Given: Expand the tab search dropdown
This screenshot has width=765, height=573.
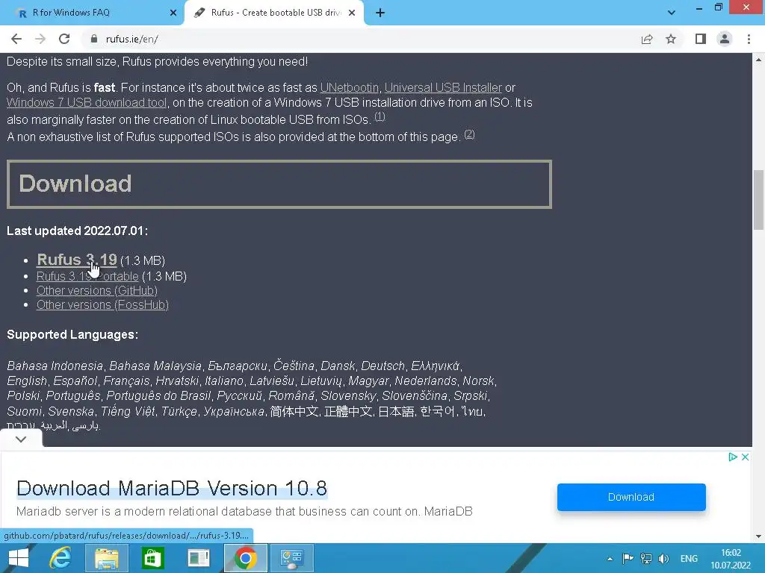Looking at the screenshot, I should pos(672,13).
